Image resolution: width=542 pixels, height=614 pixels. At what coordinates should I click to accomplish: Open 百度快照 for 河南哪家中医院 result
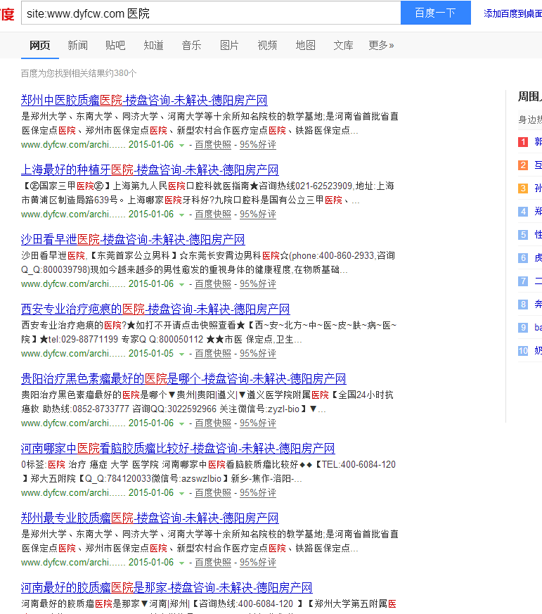[x=213, y=492]
